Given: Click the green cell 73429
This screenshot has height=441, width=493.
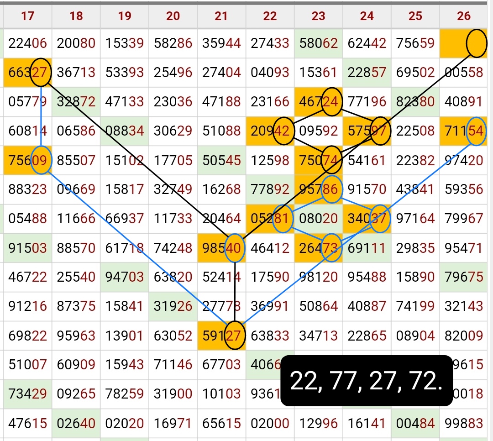Looking at the screenshot, I should pyautogui.click(x=28, y=394).
